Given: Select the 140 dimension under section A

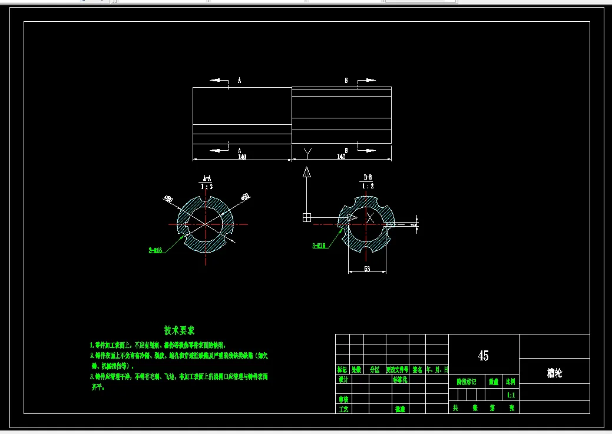Looking at the screenshot, I should pos(242,157).
